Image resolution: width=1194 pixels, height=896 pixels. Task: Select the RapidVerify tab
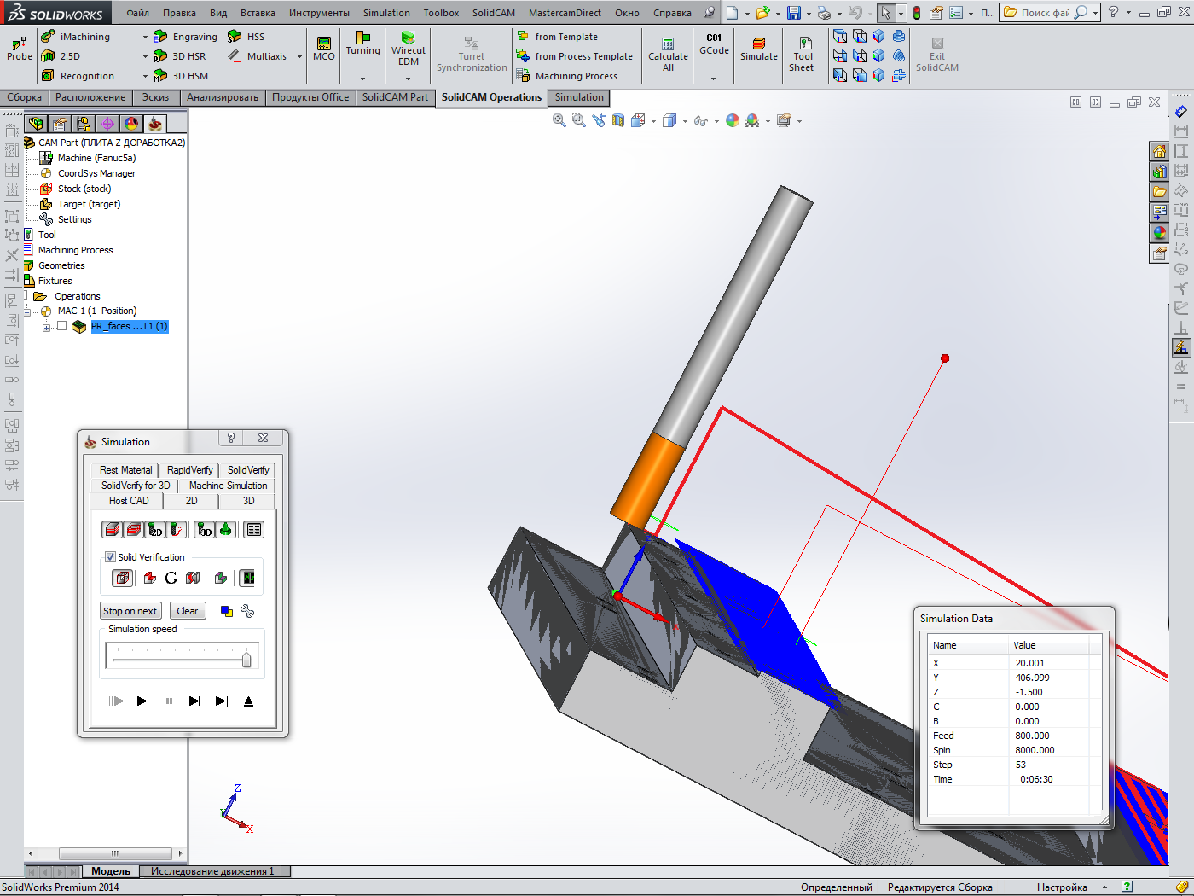pyautogui.click(x=190, y=470)
